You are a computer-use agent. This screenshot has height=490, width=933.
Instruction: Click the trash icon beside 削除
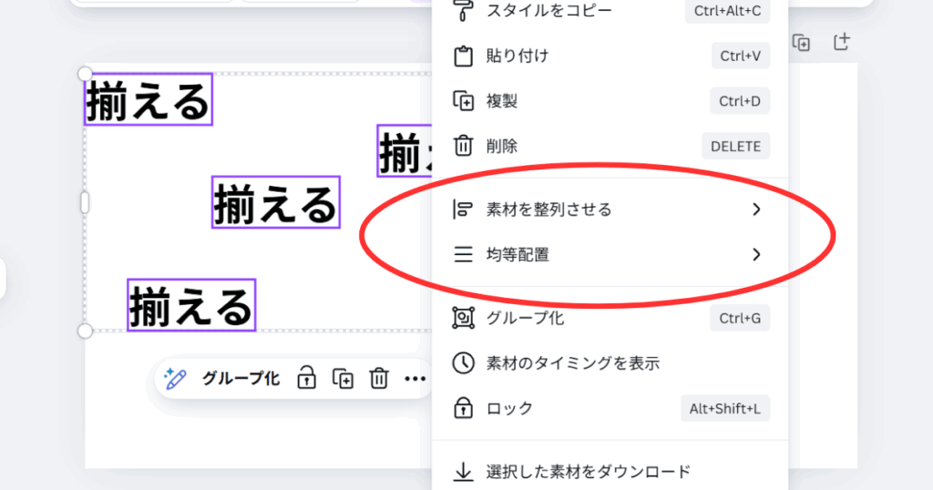point(463,147)
